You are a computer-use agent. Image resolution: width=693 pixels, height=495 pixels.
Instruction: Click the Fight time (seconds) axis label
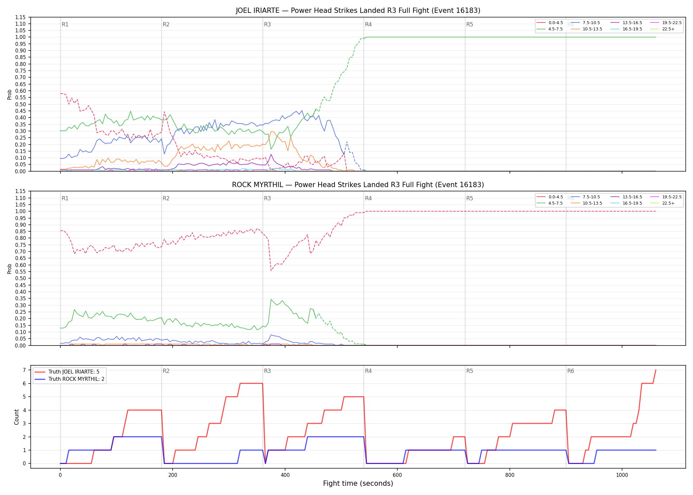[x=358, y=483]
